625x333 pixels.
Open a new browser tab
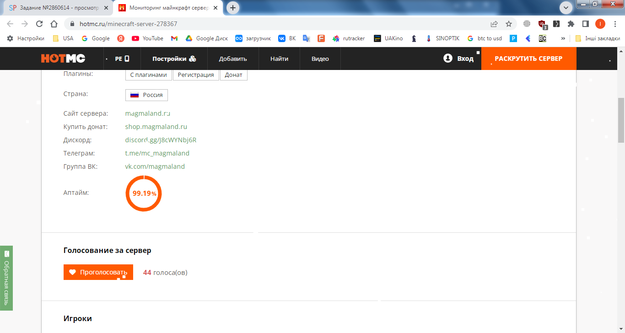[233, 8]
